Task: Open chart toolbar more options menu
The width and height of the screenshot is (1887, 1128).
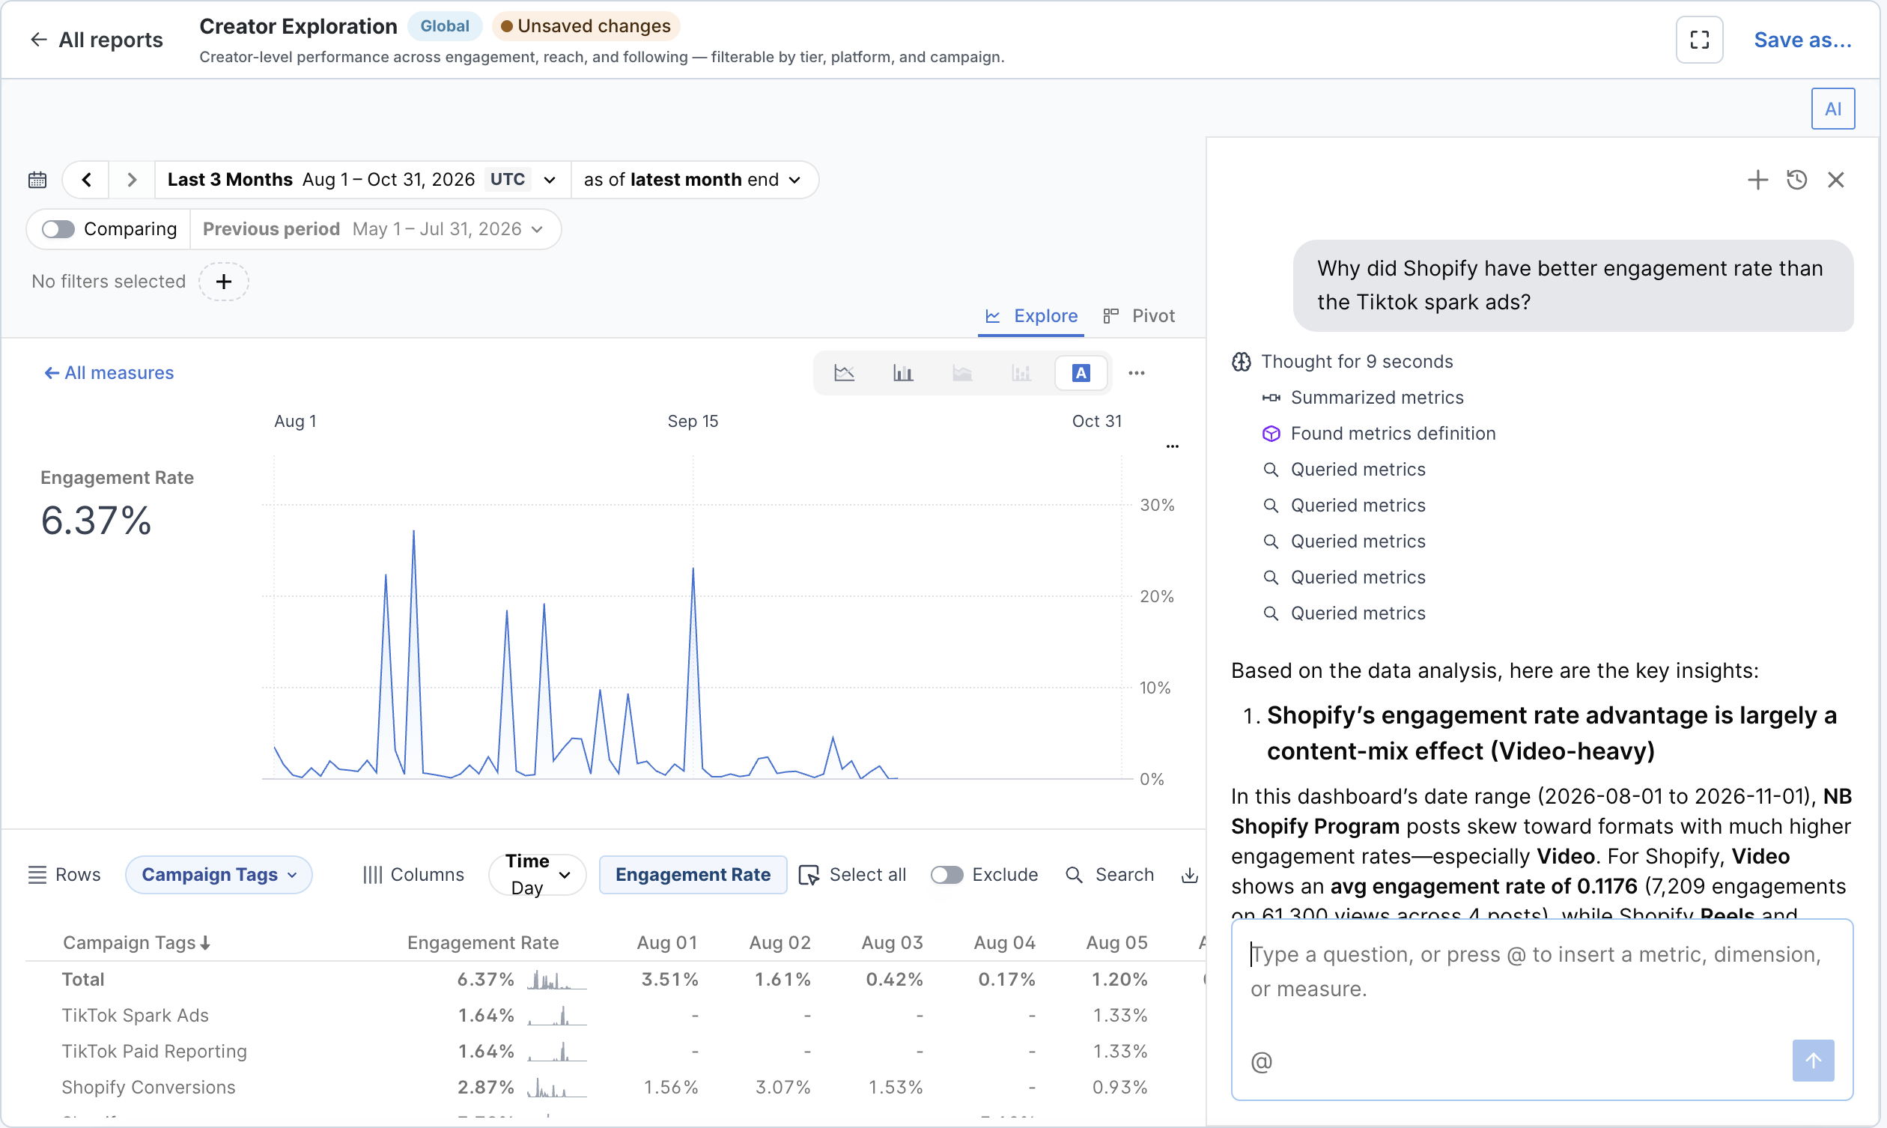Action: click(1137, 372)
